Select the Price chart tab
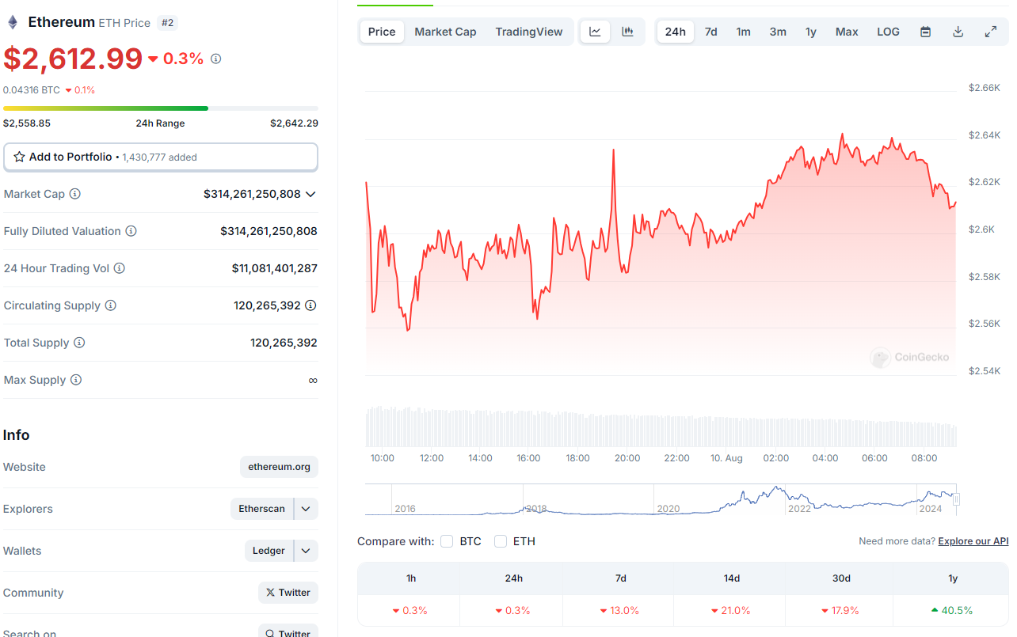This screenshot has width=1017, height=637. (382, 32)
